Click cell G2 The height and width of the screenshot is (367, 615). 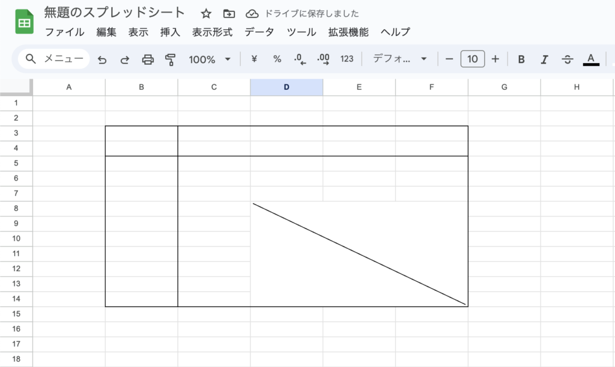504,118
